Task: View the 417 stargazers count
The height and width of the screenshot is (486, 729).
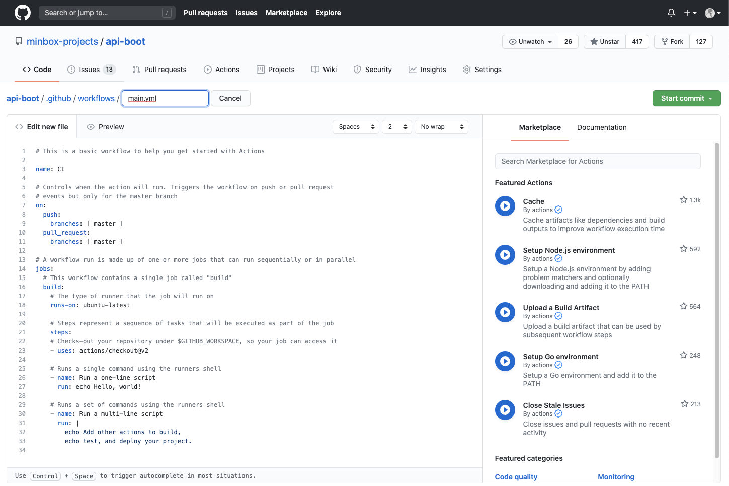Action: 637,42
